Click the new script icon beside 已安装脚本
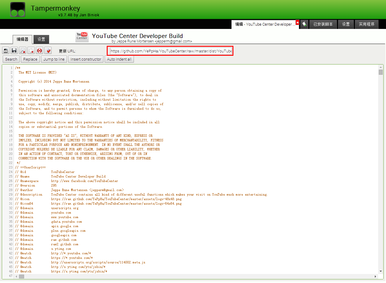Screen dimensions: 386x283 click(x=304, y=24)
